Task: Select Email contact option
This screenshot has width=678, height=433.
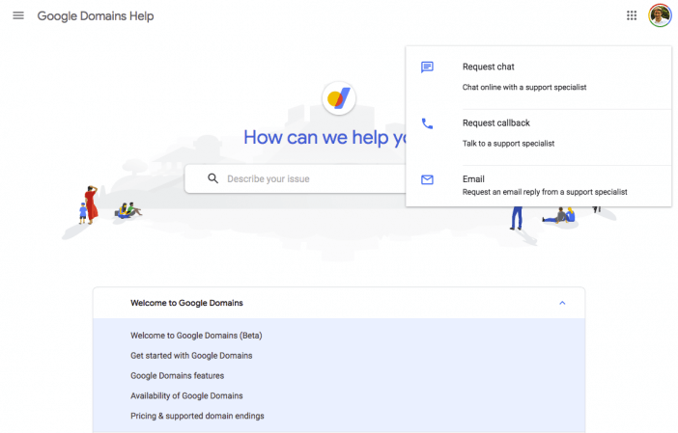Action: (x=538, y=185)
